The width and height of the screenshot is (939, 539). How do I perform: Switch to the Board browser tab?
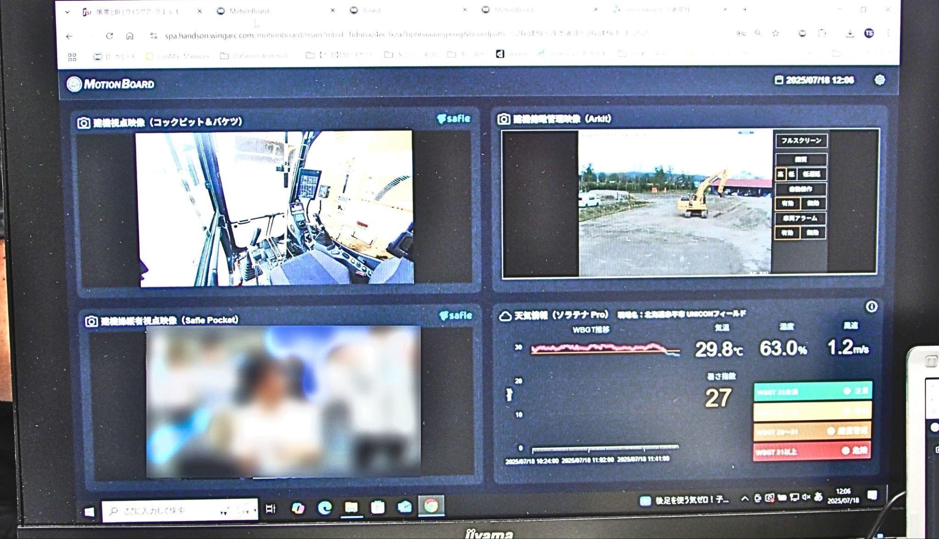point(371,10)
